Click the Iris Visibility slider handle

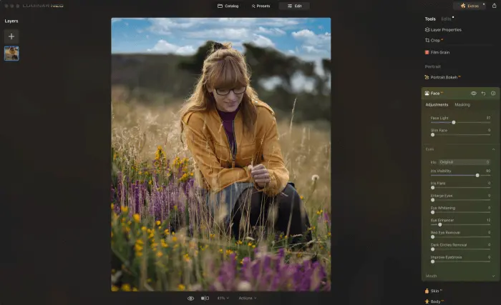477,176
